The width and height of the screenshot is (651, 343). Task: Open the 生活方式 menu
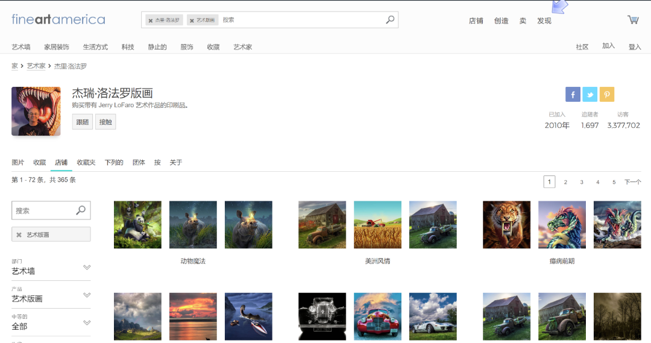tap(95, 47)
